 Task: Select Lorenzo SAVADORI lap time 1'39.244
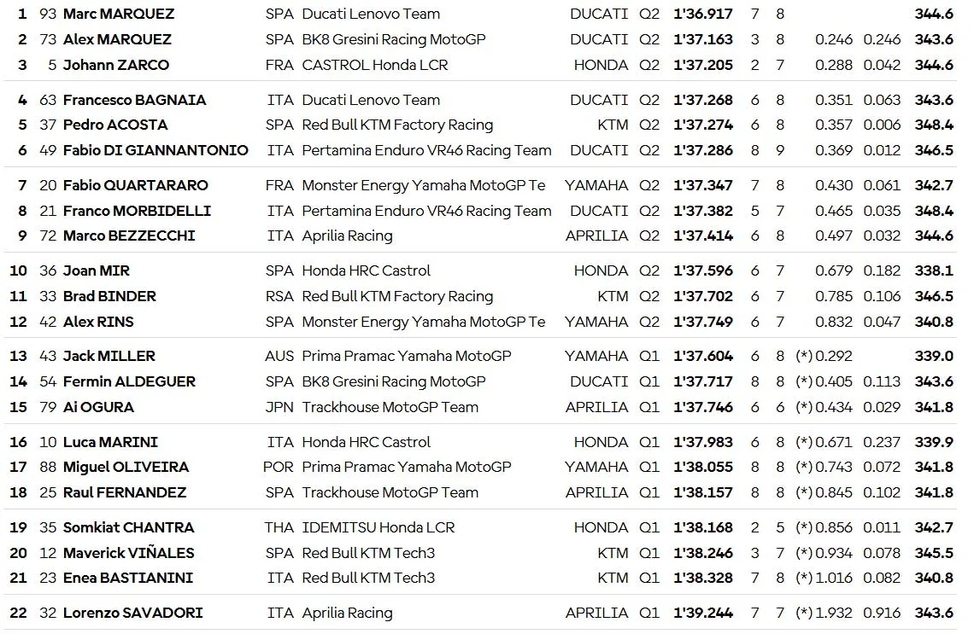tap(702, 614)
